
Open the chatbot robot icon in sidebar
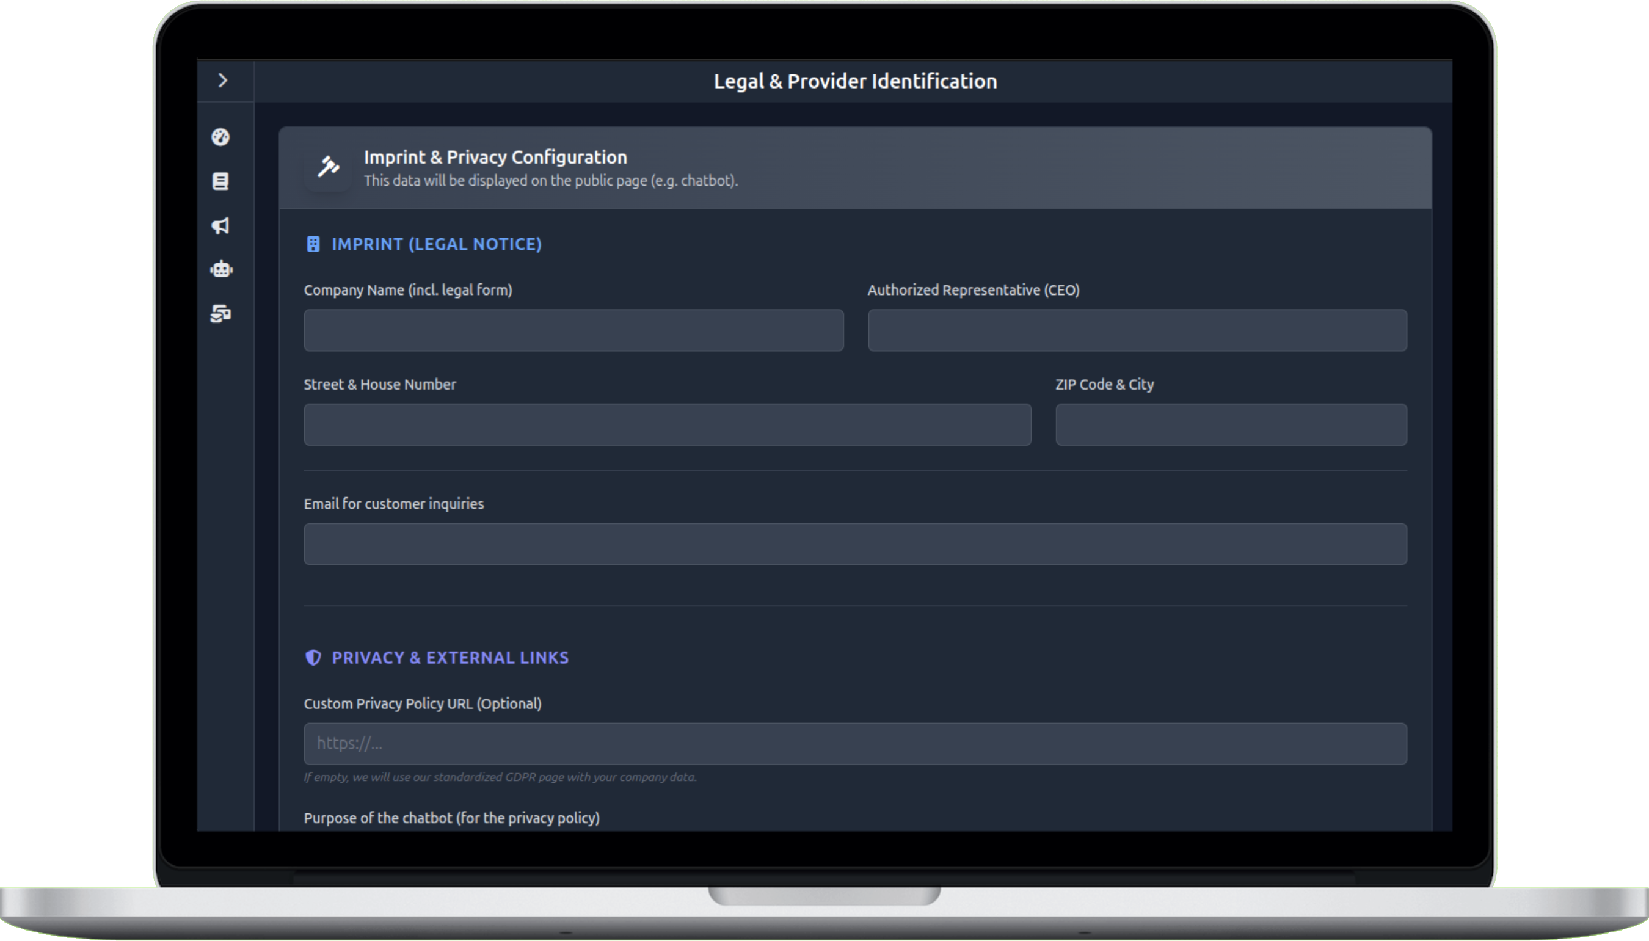(221, 269)
